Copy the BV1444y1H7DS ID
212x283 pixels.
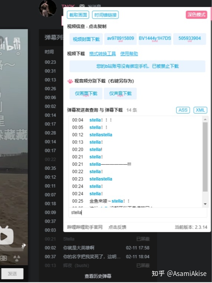(155, 39)
